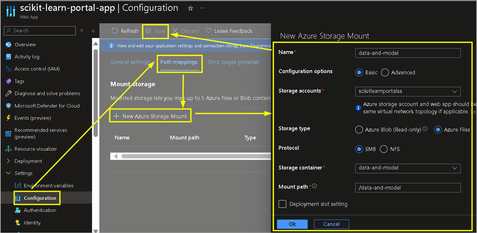Viewport: 477px width, 233px height.
Task: Favorite the page with the star icon
Action: pos(190,9)
